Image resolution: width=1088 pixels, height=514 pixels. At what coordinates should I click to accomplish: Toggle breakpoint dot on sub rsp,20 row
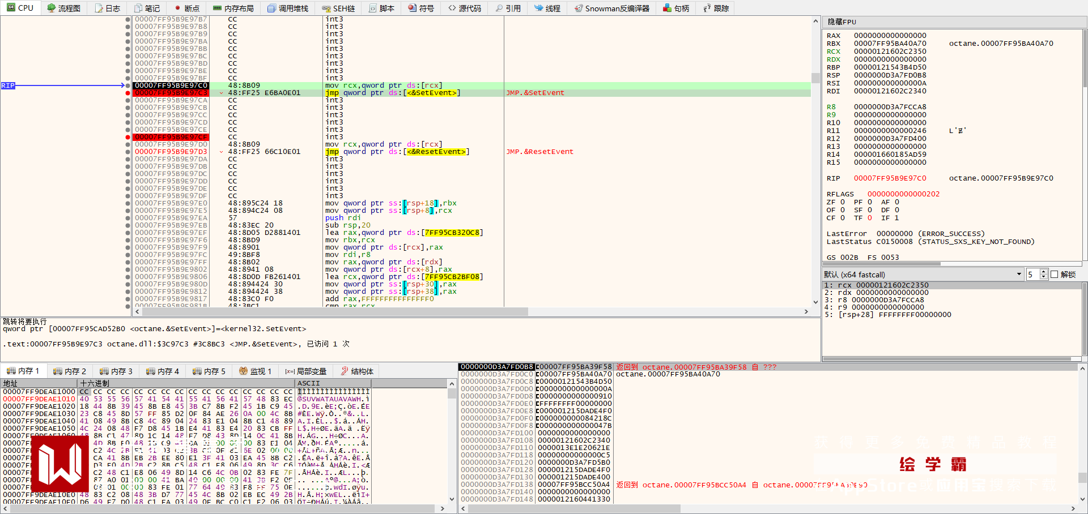click(x=128, y=225)
